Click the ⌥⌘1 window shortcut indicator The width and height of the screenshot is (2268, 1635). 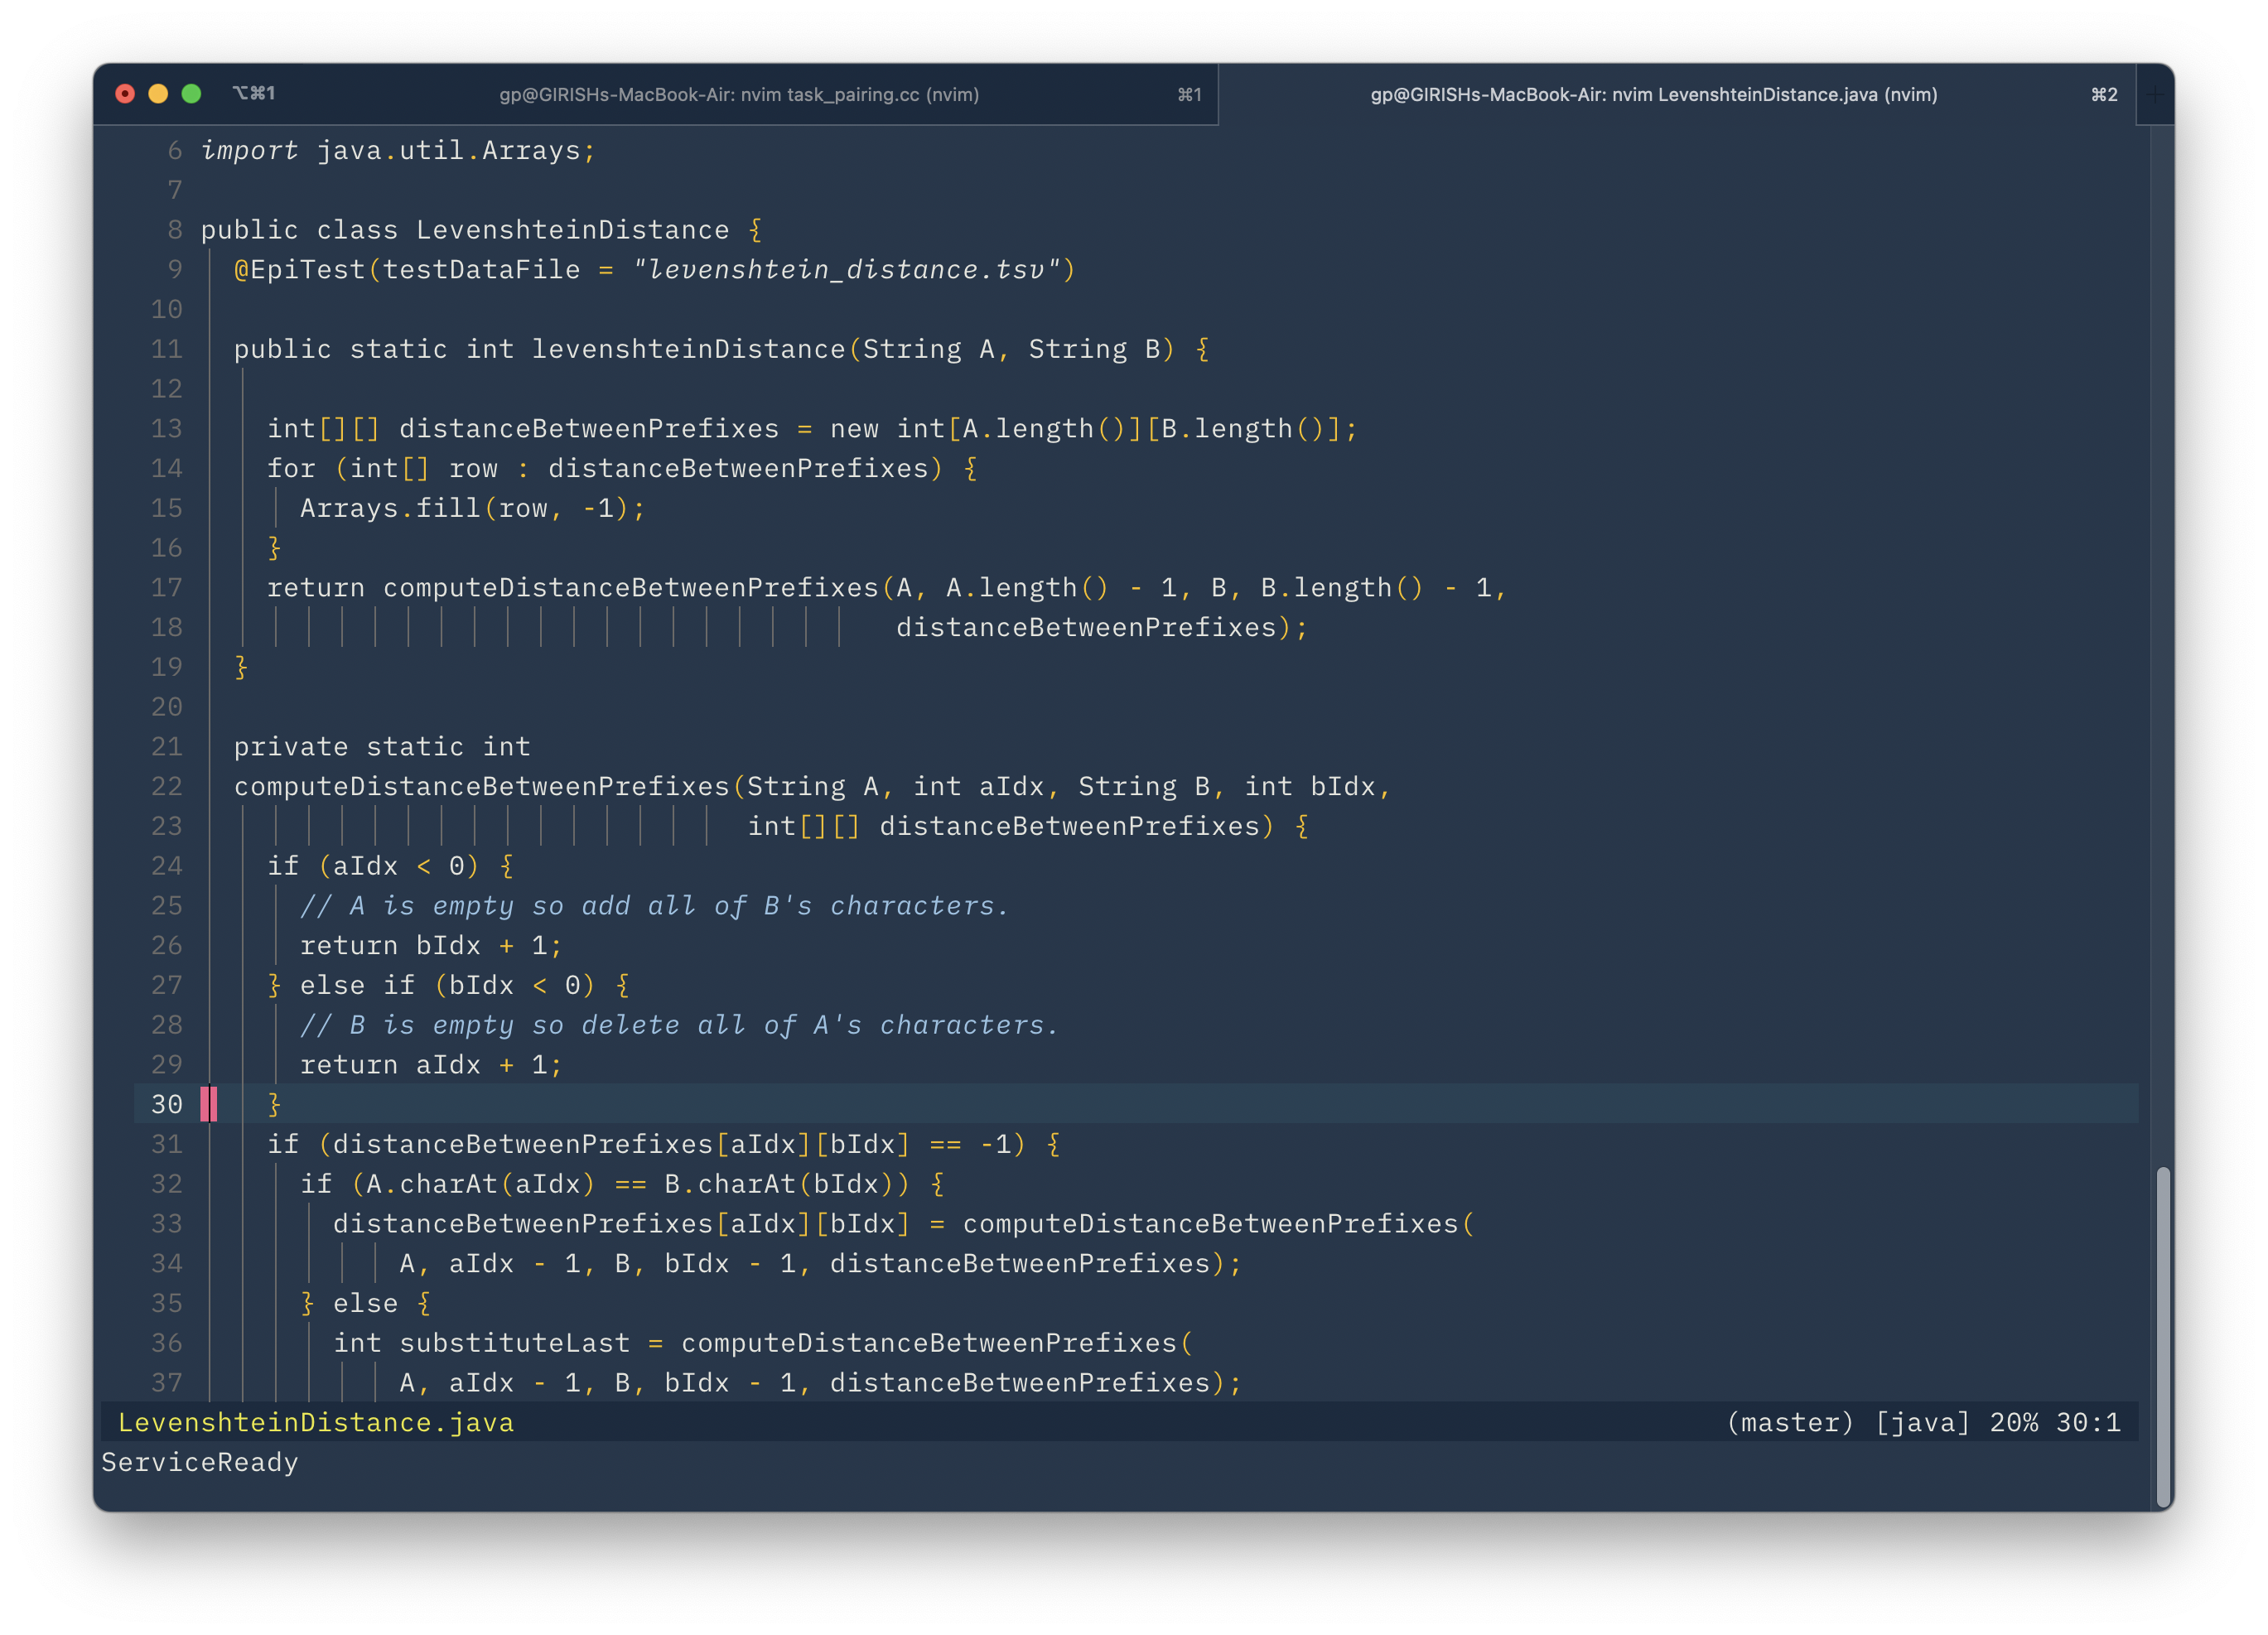click(x=254, y=93)
